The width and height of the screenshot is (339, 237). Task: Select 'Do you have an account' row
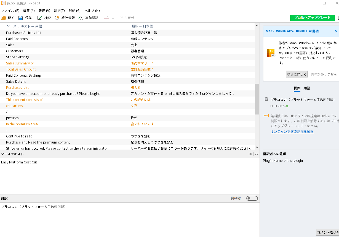(127, 93)
